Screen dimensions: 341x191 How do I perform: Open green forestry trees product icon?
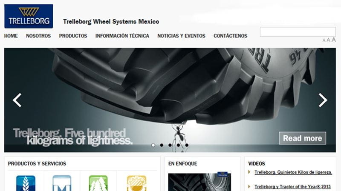pos(98,183)
